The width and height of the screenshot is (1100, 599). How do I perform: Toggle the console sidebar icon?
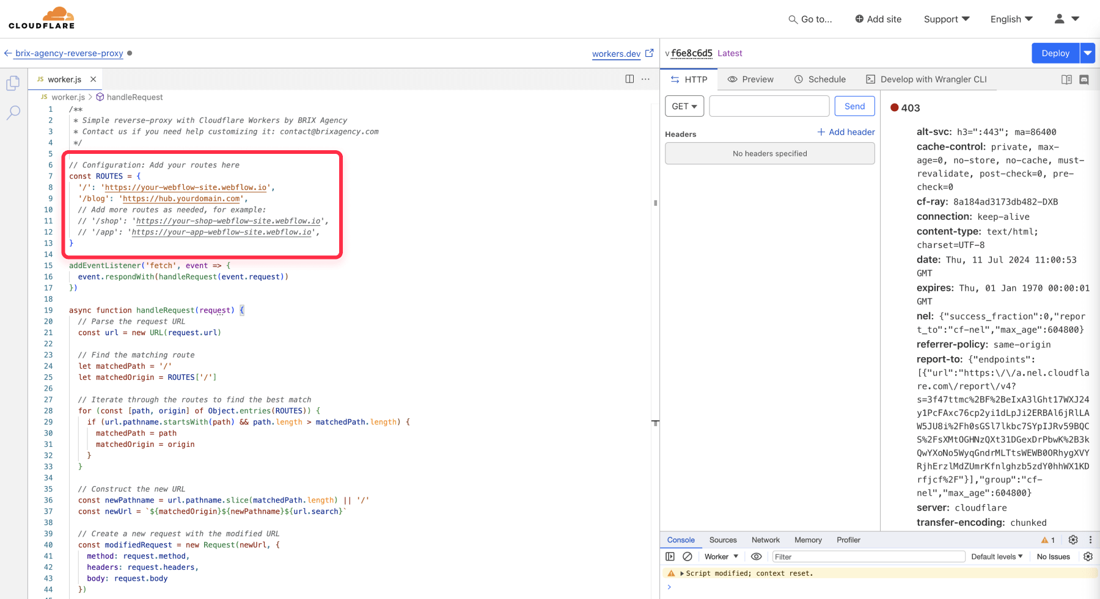point(670,556)
